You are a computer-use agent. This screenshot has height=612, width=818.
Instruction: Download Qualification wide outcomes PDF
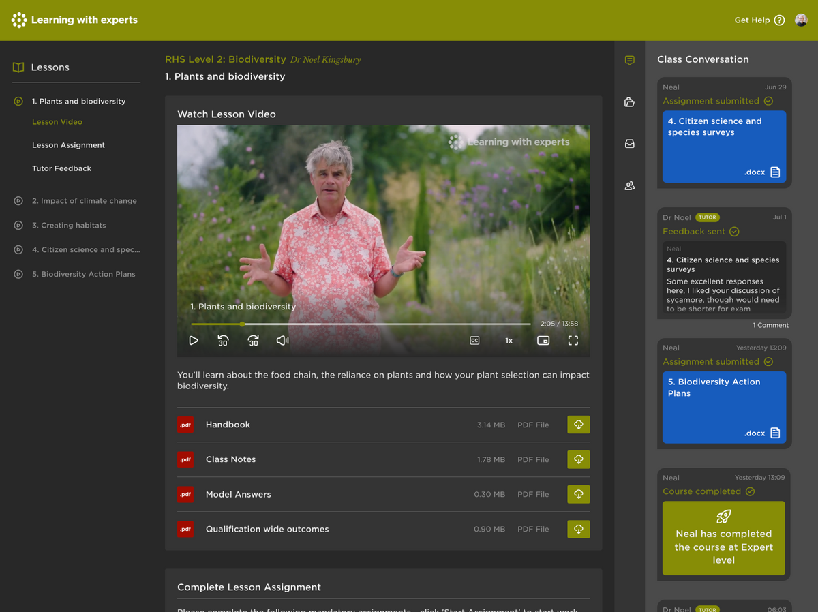coord(579,529)
